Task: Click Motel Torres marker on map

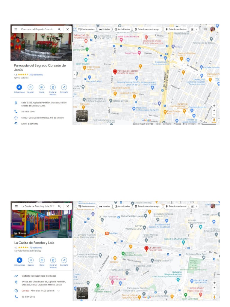Action: 139,53
